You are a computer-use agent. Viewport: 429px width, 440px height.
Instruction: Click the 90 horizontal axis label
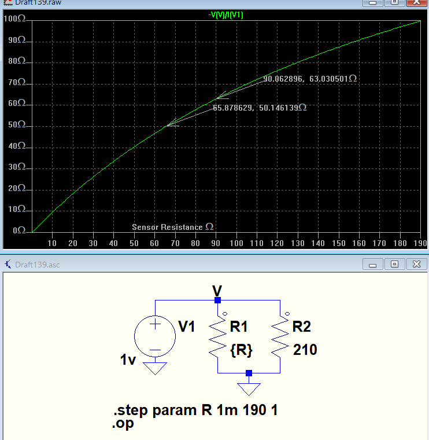(216, 243)
